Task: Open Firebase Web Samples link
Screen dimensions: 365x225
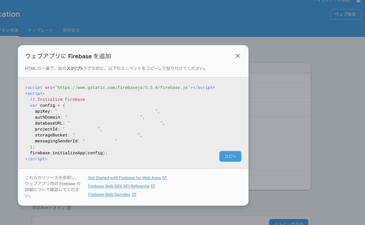Action: 109,194
